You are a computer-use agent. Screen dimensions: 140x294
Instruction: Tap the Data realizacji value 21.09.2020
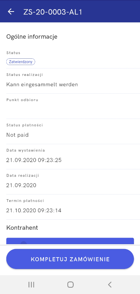(21, 185)
